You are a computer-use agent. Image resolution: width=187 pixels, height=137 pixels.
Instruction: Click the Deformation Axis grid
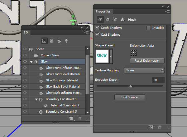133,53
